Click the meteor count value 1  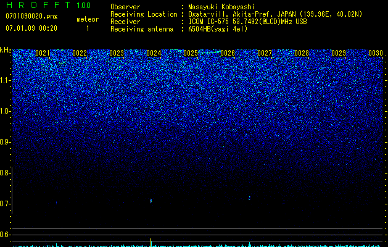[88, 28]
